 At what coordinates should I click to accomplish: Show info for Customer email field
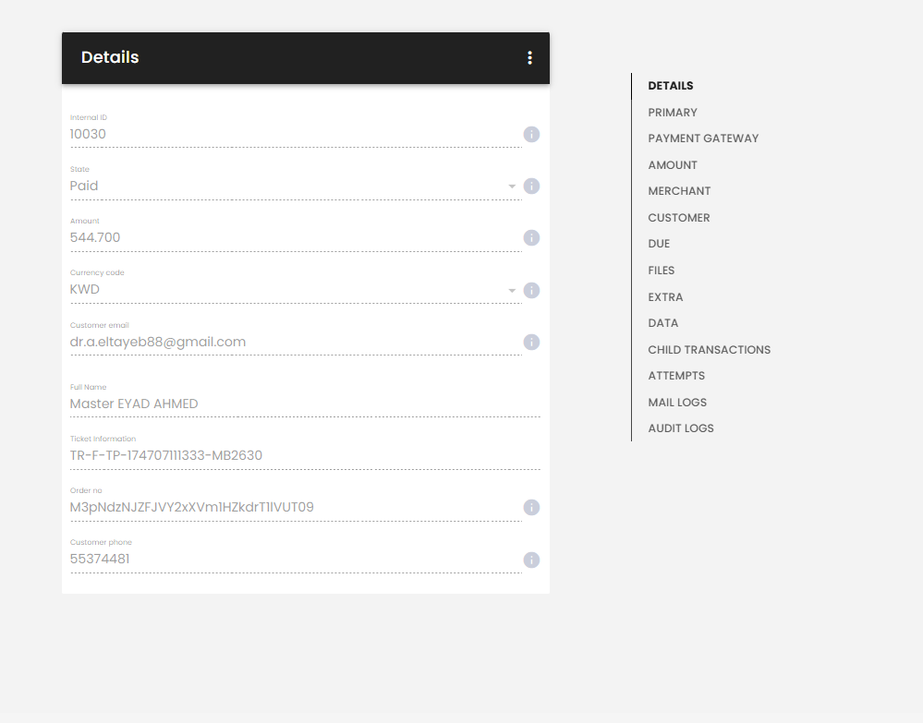pyautogui.click(x=531, y=343)
